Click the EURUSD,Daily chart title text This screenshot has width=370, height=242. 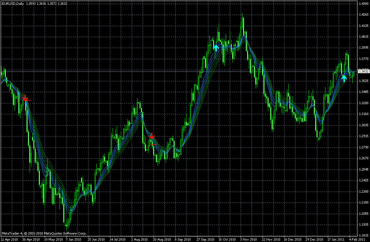click(13, 3)
